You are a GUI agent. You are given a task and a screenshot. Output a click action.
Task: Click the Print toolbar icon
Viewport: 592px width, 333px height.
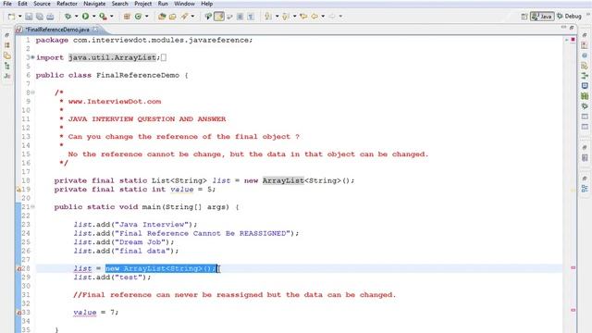tap(50, 17)
